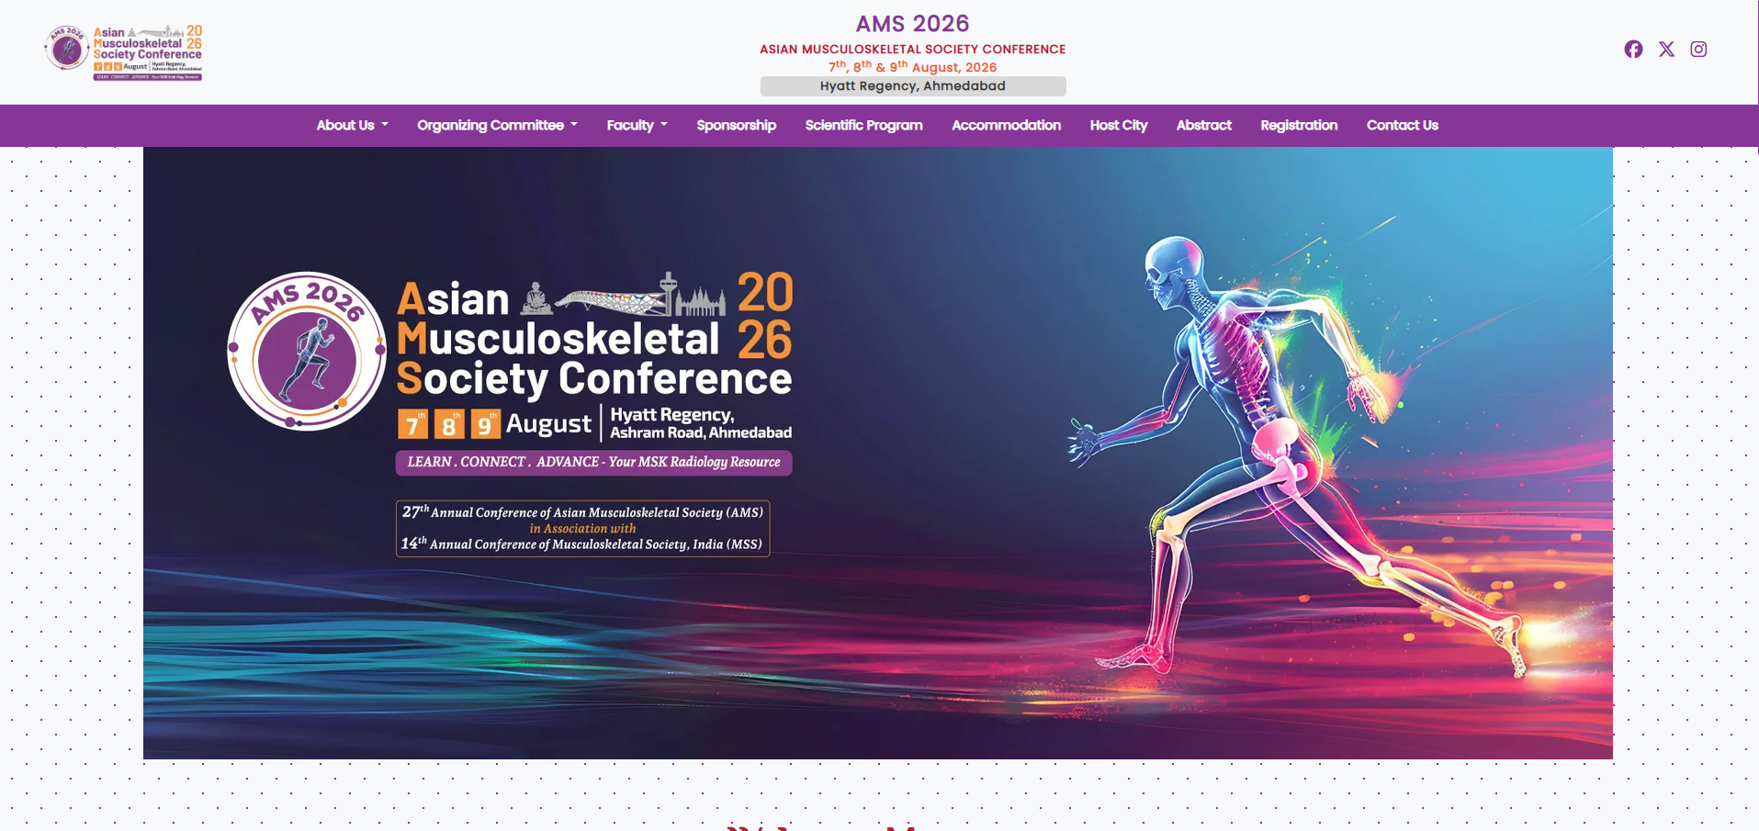The width and height of the screenshot is (1759, 831).
Task: Open the Instagram icon in header
Action: click(1698, 50)
